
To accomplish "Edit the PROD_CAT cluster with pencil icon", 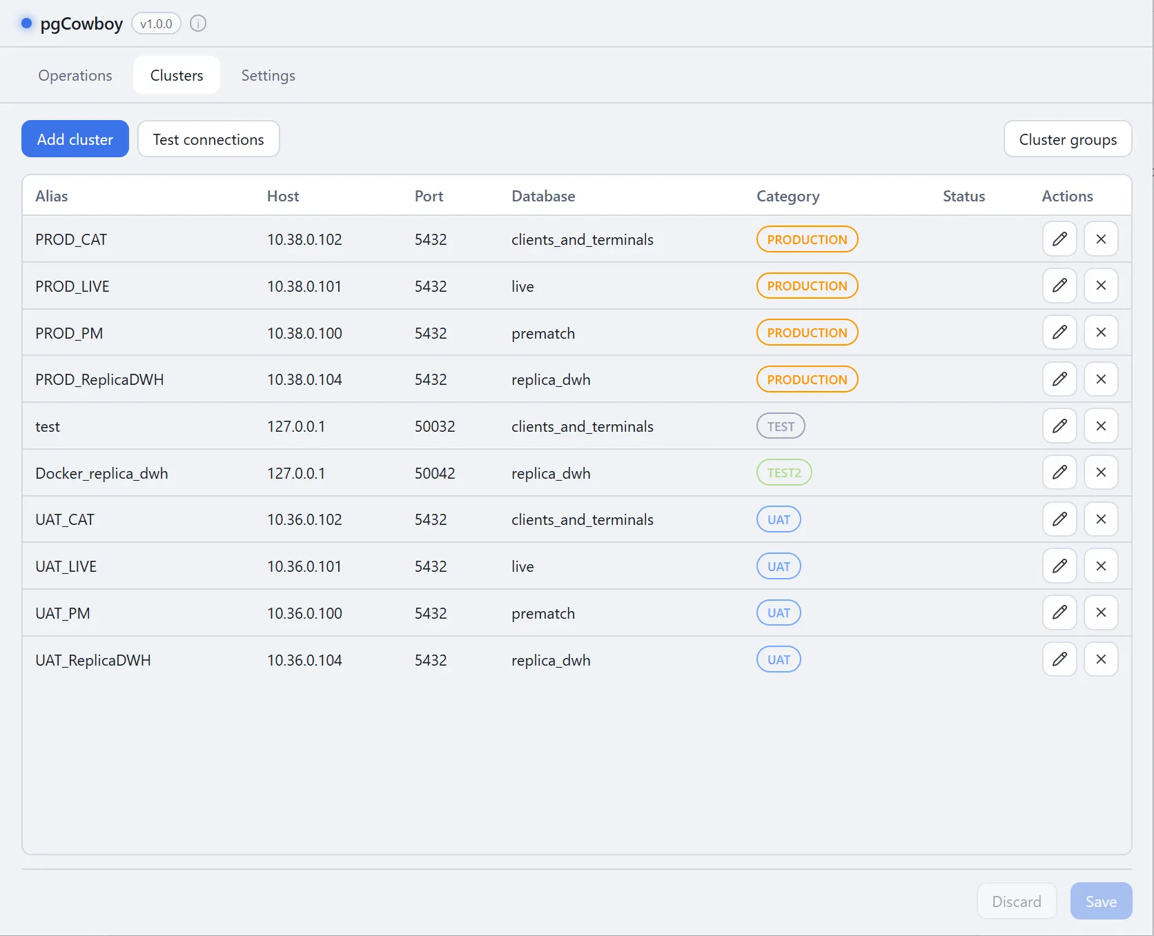I will point(1059,239).
